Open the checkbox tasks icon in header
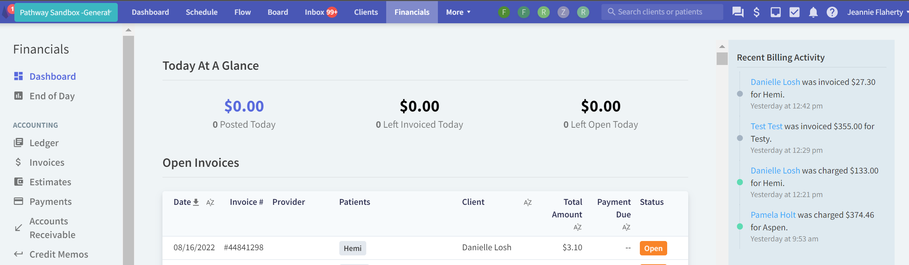Image resolution: width=909 pixels, height=265 pixels. 794,12
